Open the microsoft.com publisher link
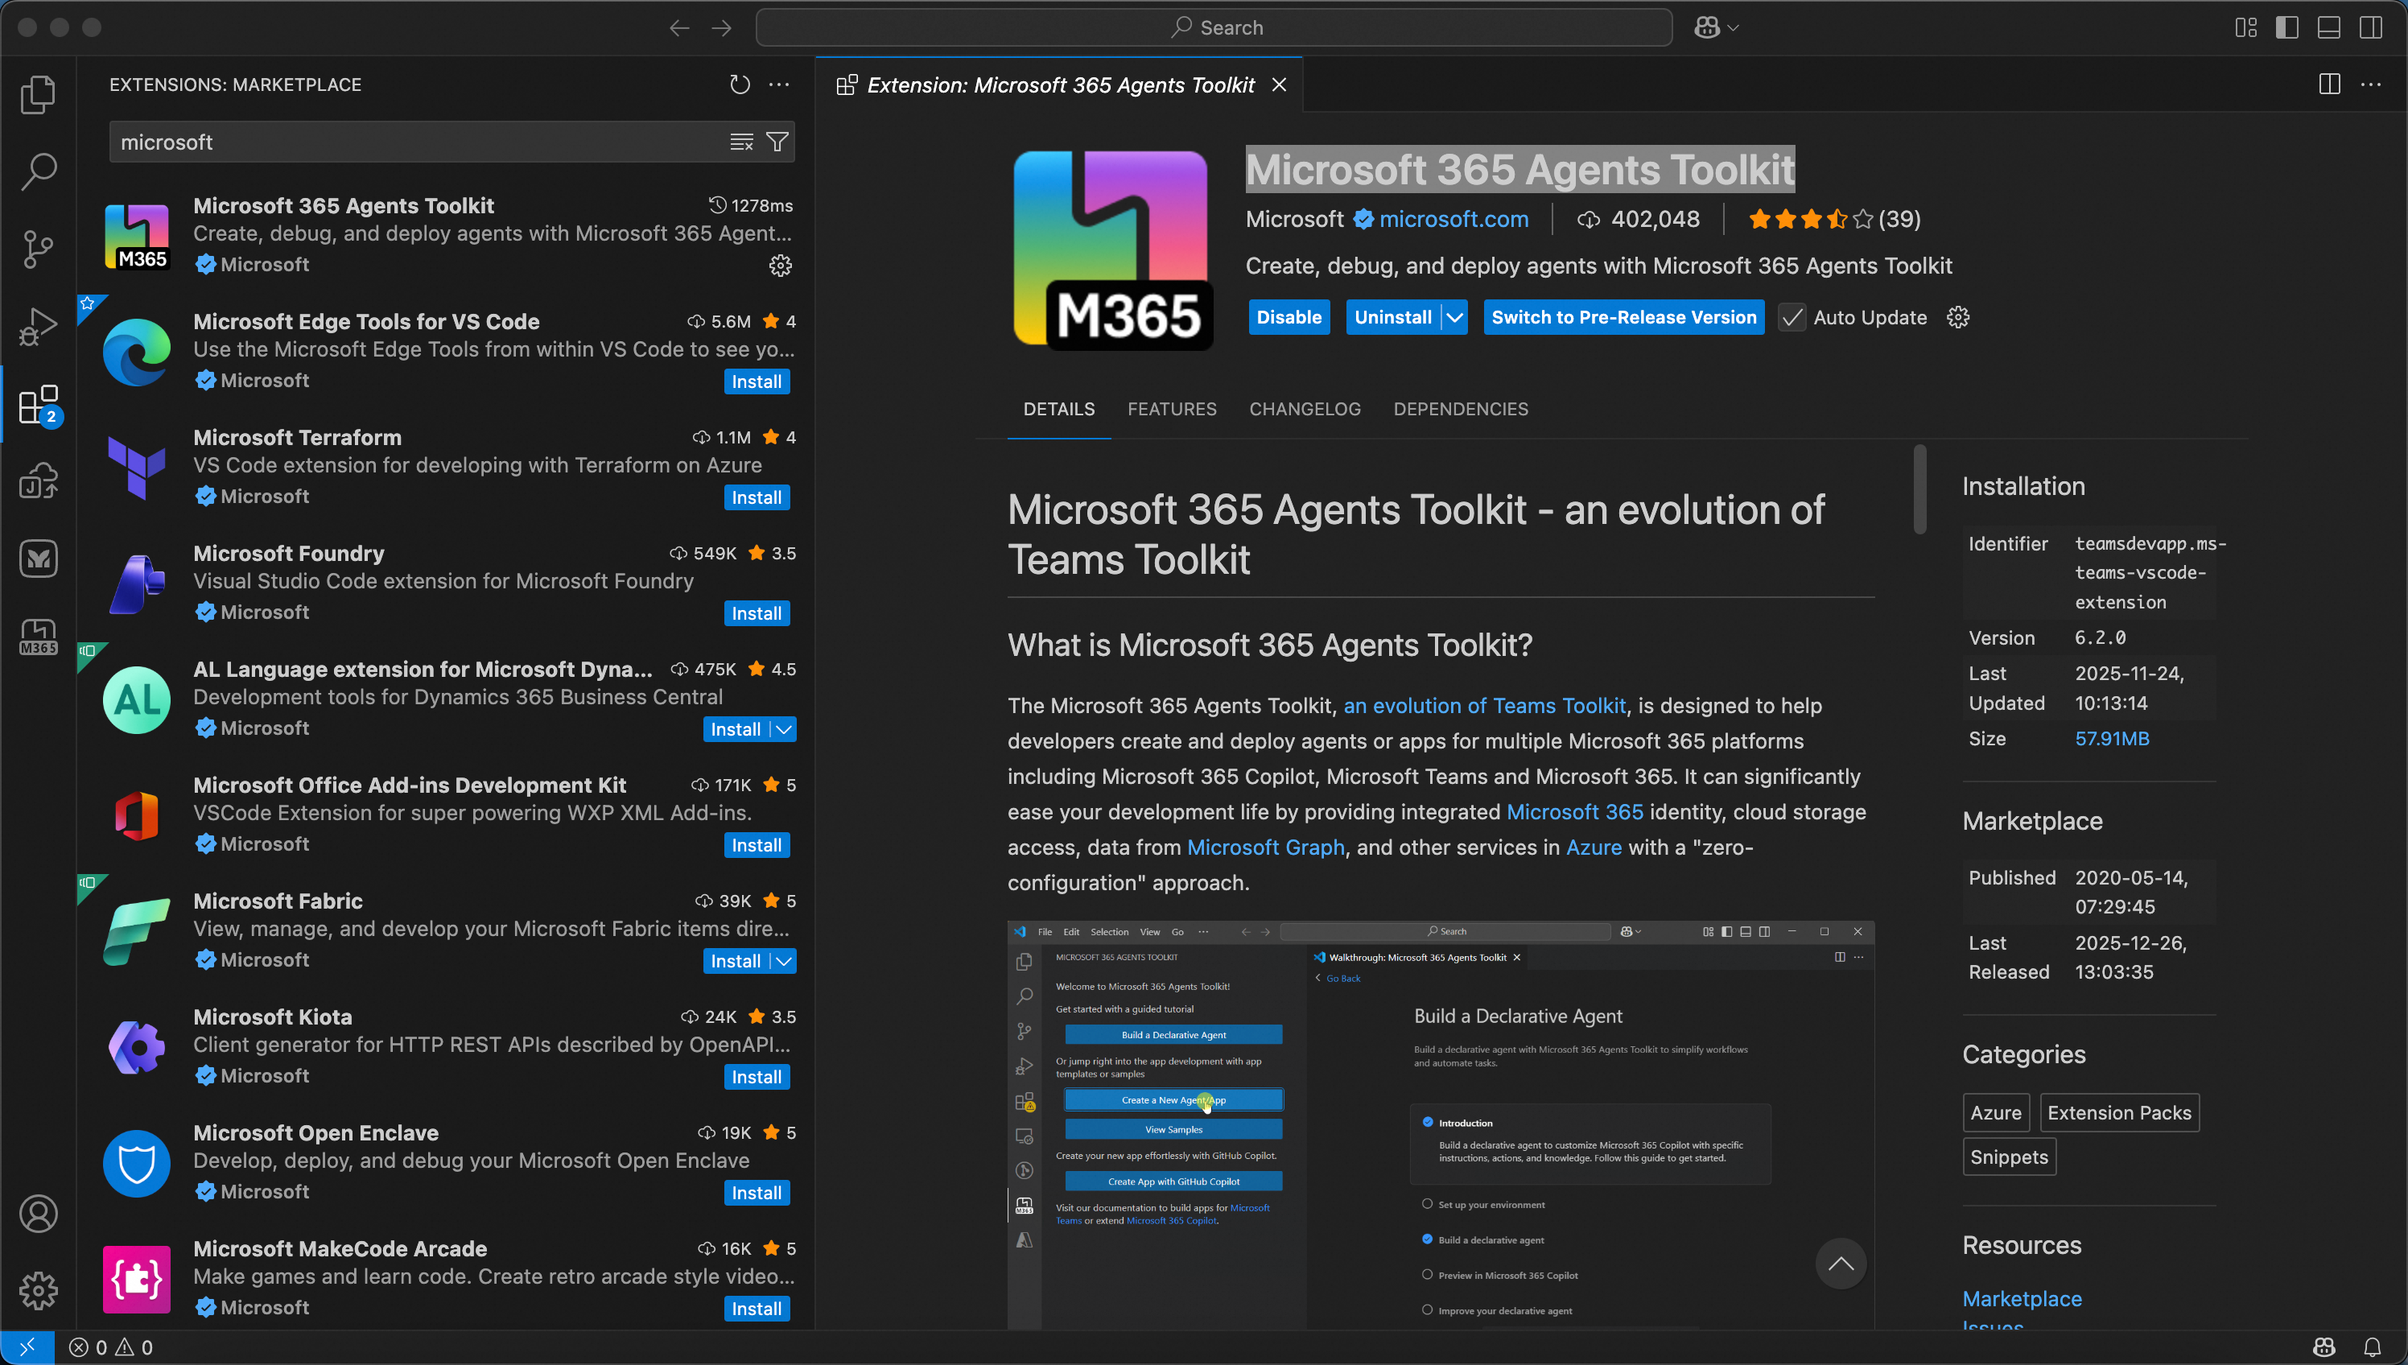 [x=1453, y=220]
